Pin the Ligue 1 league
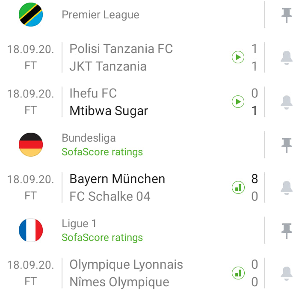308x291 pixels. [286, 231]
